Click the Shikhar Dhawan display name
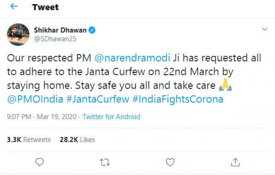 pos(60,30)
